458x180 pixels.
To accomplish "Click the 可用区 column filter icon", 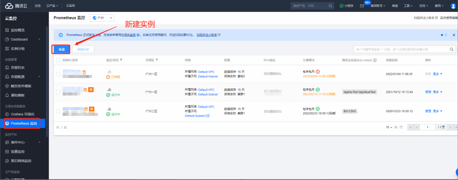I will coord(157,60).
